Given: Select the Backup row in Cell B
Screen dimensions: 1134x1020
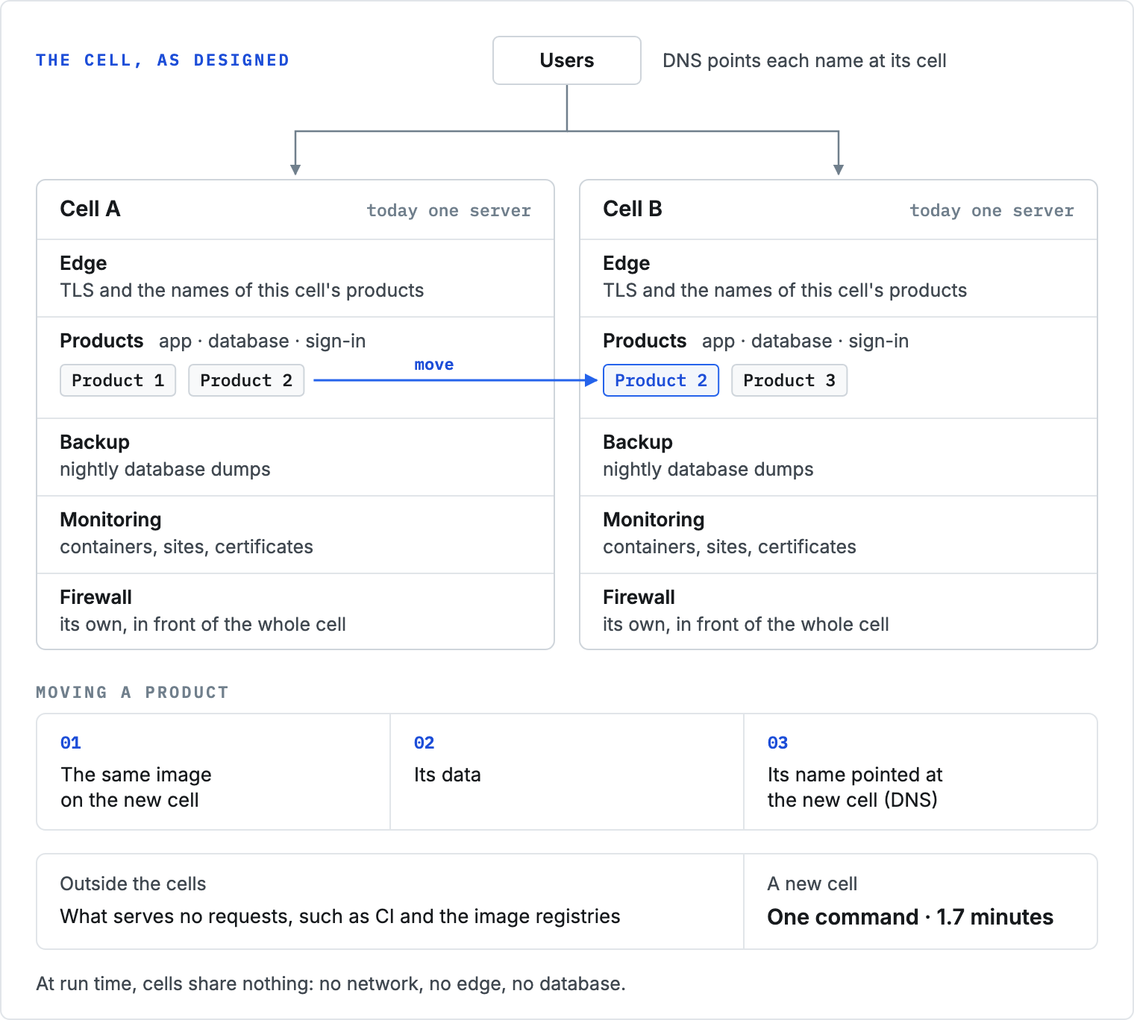Looking at the screenshot, I should pos(839,457).
